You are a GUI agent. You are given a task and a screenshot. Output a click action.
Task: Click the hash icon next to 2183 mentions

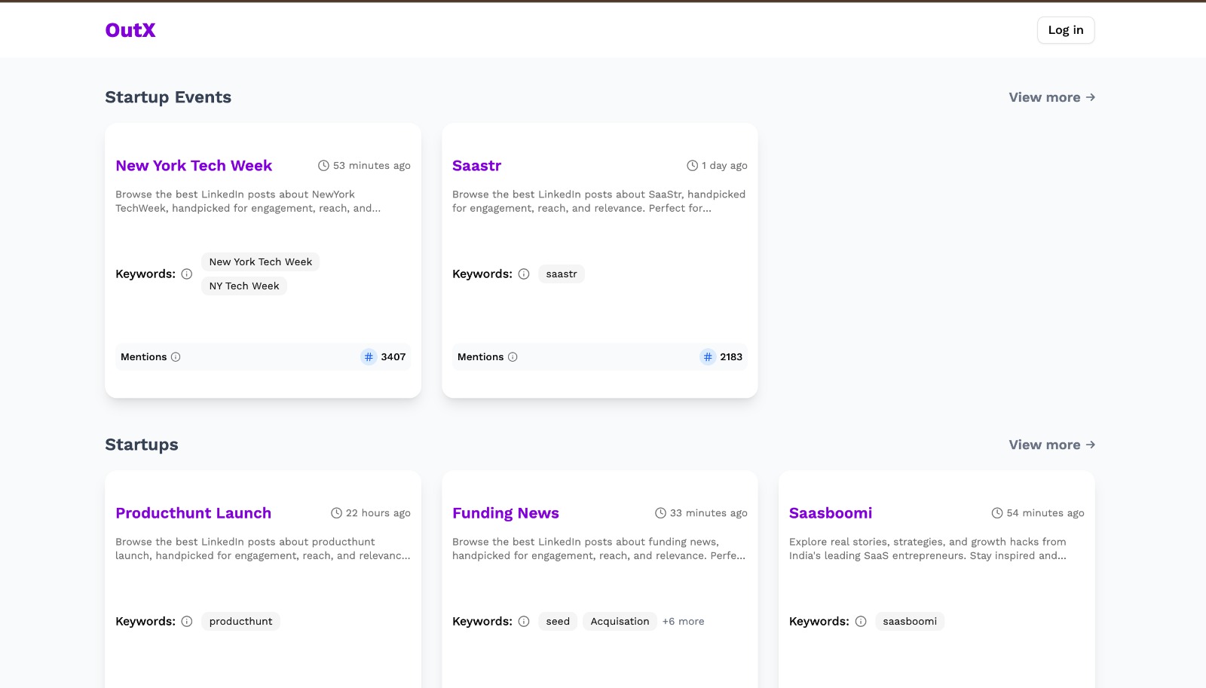pos(707,356)
